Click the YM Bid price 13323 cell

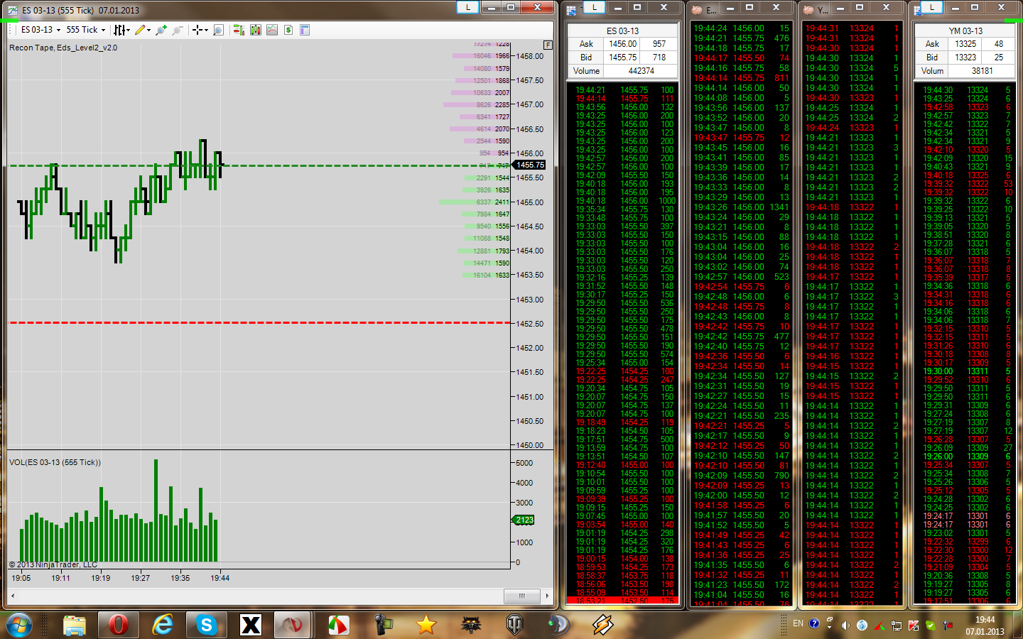click(x=965, y=58)
